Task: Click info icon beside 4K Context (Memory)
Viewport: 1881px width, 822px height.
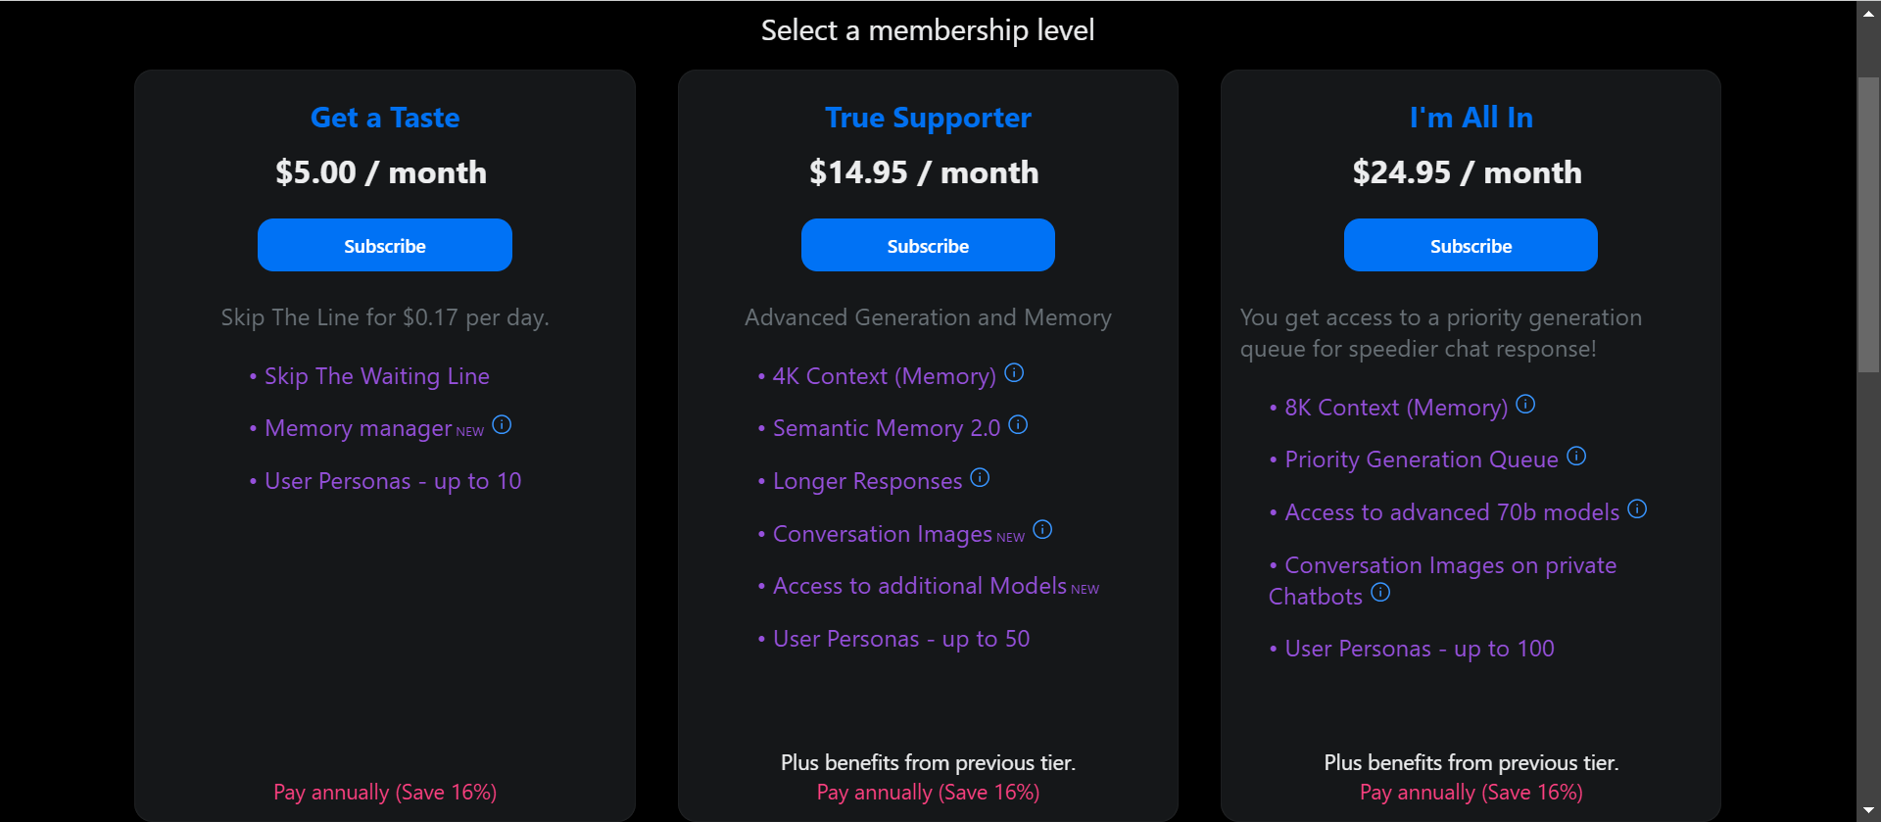Action: (x=1014, y=373)
